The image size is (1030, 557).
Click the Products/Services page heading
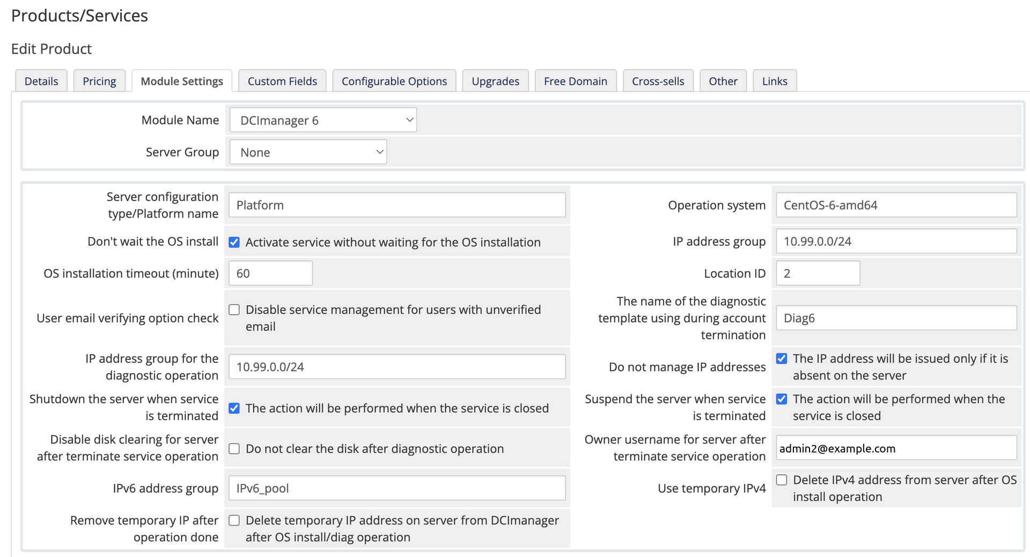click(79, 16)
